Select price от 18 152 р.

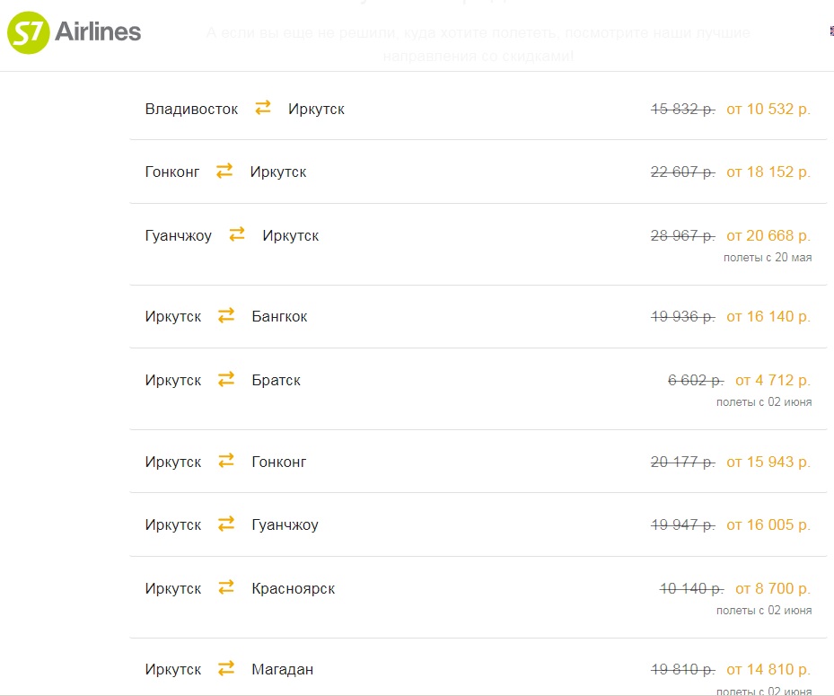pyautogui.click(x=768, y=172)
